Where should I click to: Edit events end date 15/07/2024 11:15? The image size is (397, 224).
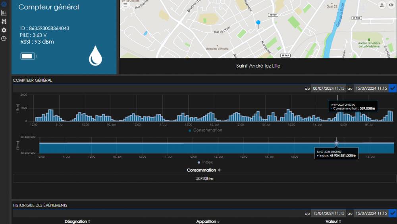371,213
